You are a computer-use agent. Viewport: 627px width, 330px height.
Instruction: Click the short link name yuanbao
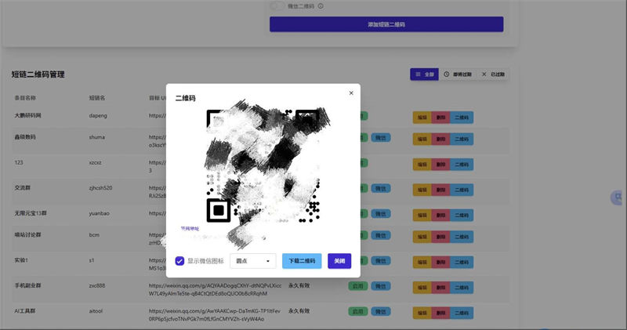[x=99, y=213]
